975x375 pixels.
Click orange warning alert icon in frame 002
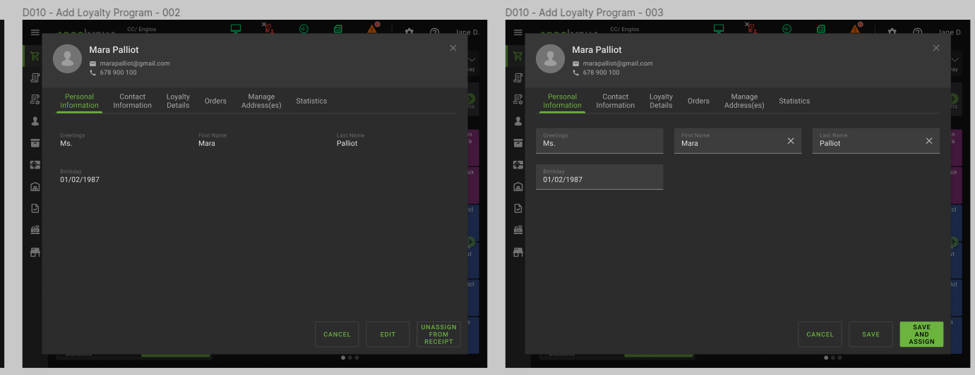[x=373, y=28]
